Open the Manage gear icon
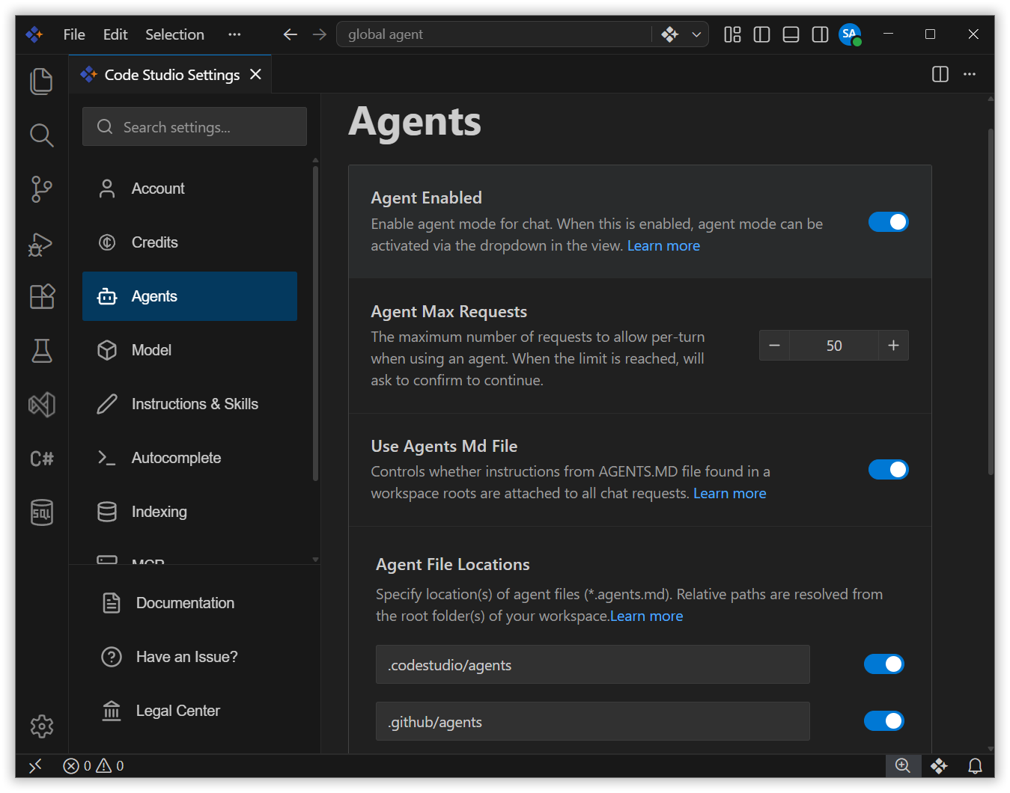 (41, 726)
